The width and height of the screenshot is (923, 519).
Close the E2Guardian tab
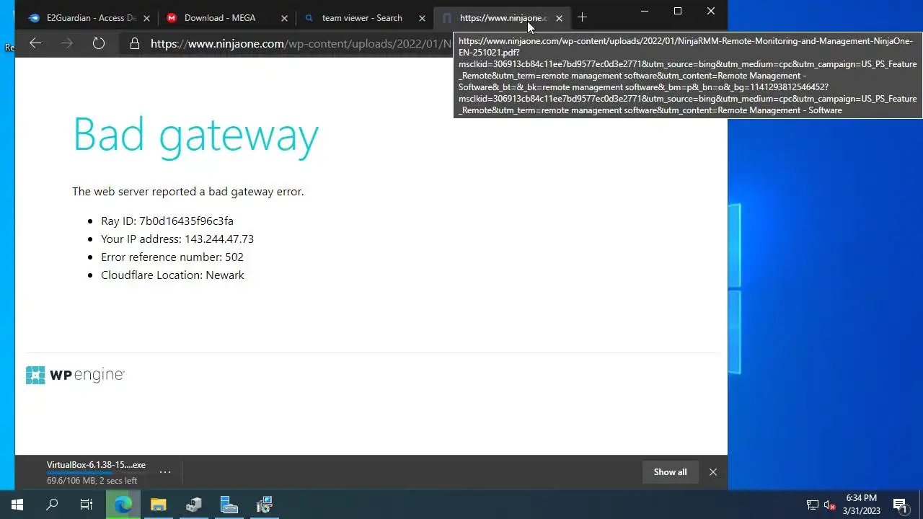click(x=146, y=18)
